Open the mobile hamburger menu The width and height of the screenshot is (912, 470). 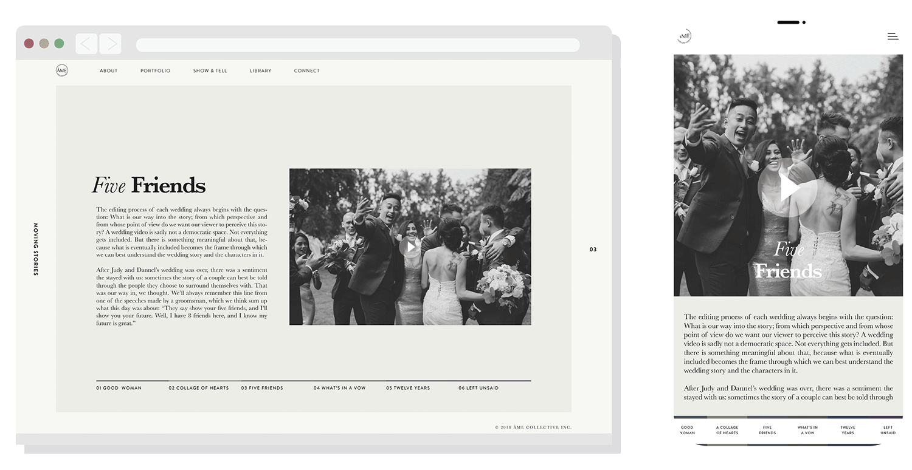(893, 36)
